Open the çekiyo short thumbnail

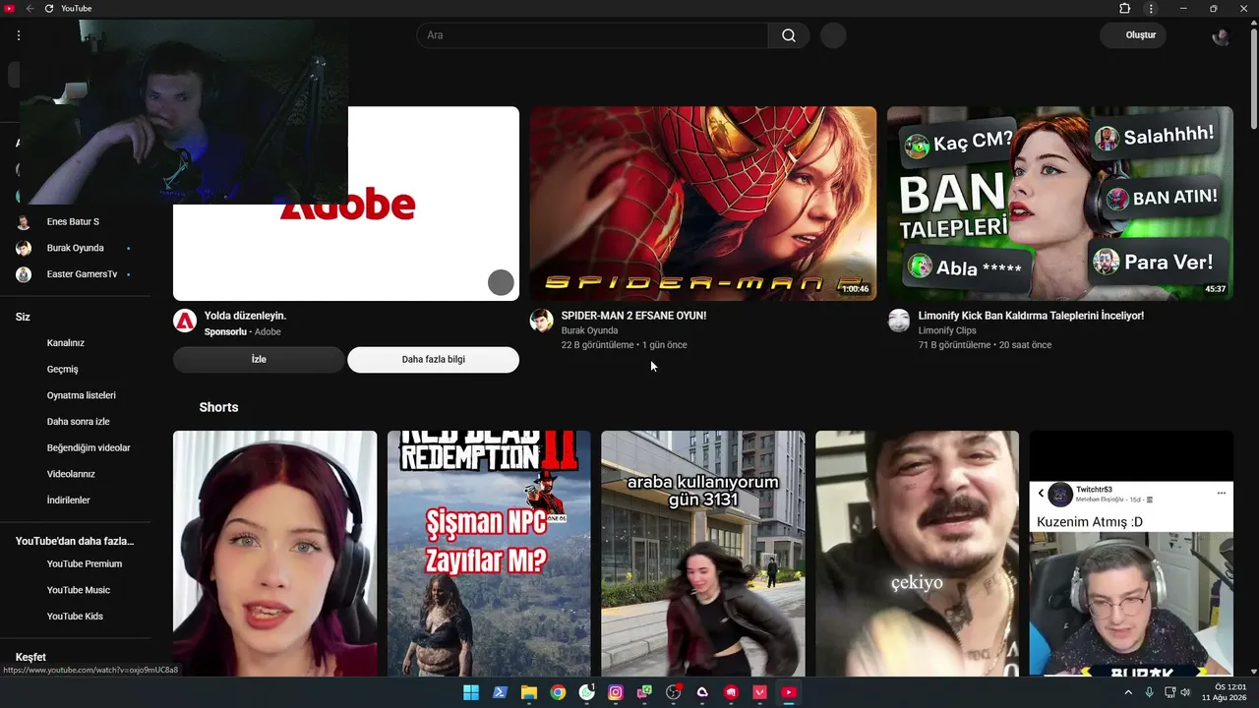(x=918, y=554)
